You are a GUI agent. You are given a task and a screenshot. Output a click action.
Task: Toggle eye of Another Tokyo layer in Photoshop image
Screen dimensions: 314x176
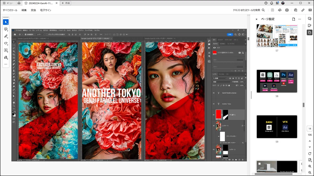214,104
